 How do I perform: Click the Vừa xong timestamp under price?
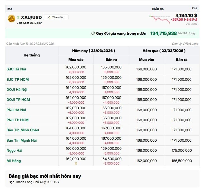(191, 24)
